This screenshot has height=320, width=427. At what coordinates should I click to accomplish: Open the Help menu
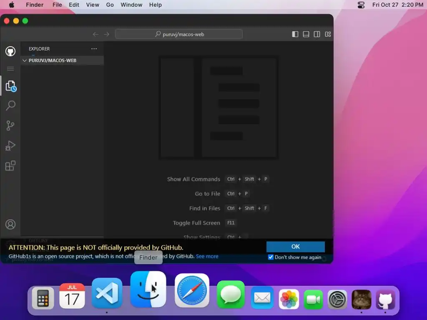[156, 5]
